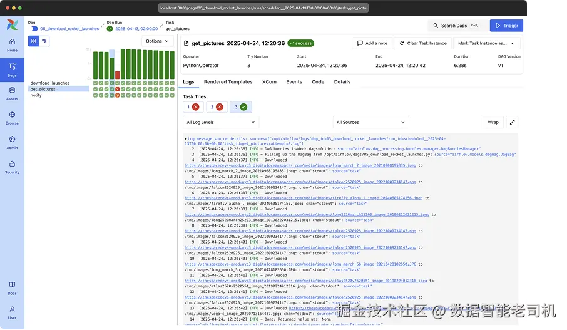567x330 pixels.
Task: Select the highlighted get_pictures success cell
Action: point(112,89)
